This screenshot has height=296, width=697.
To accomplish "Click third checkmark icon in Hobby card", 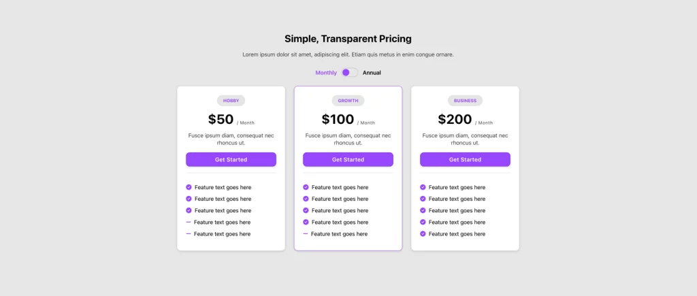I will click(189, 210).
